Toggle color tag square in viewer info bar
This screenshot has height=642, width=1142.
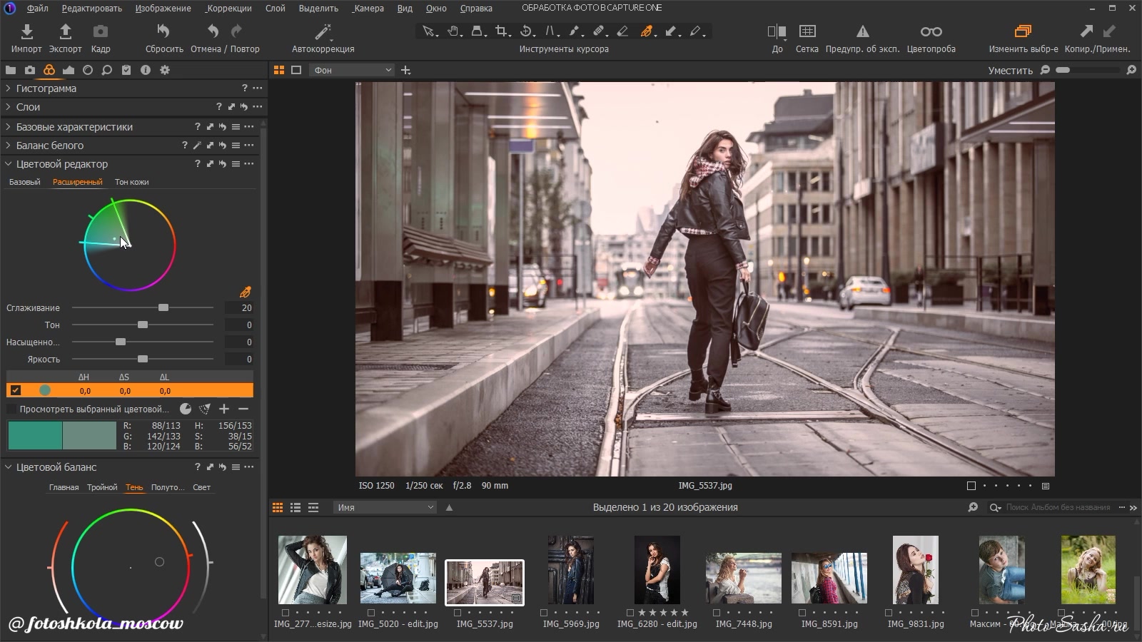pyautogui.click(x=971, y=486)
